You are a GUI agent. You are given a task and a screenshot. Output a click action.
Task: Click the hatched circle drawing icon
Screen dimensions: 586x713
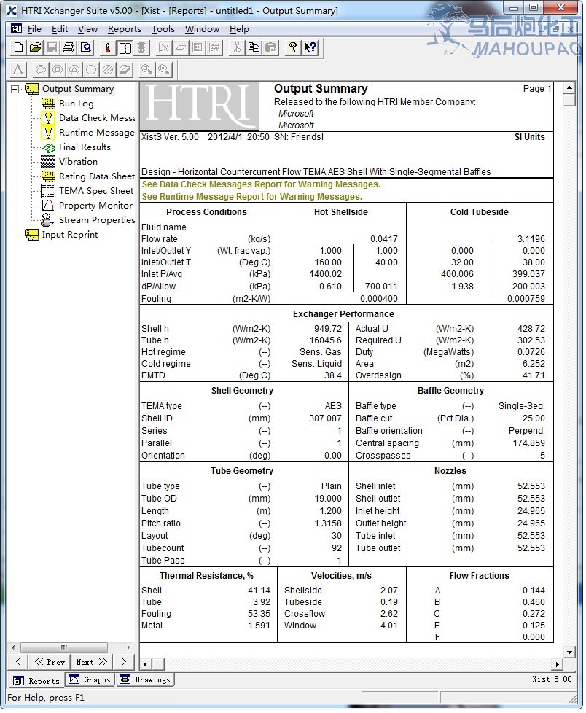click(108, 69)
